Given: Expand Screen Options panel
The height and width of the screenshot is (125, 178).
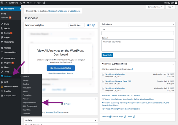Looking at the screenshot, I should coord(155,7).
